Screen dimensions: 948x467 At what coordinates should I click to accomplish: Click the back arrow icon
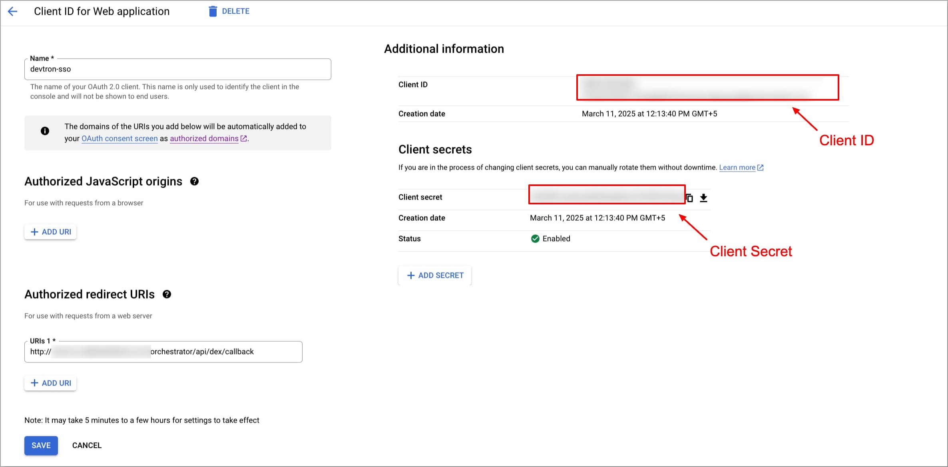(12, 11)
